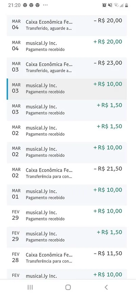136x295 pixels.
Task: Open recent apps via navigation bar icon
Action: pyautogui.click(x=30, y=287)
